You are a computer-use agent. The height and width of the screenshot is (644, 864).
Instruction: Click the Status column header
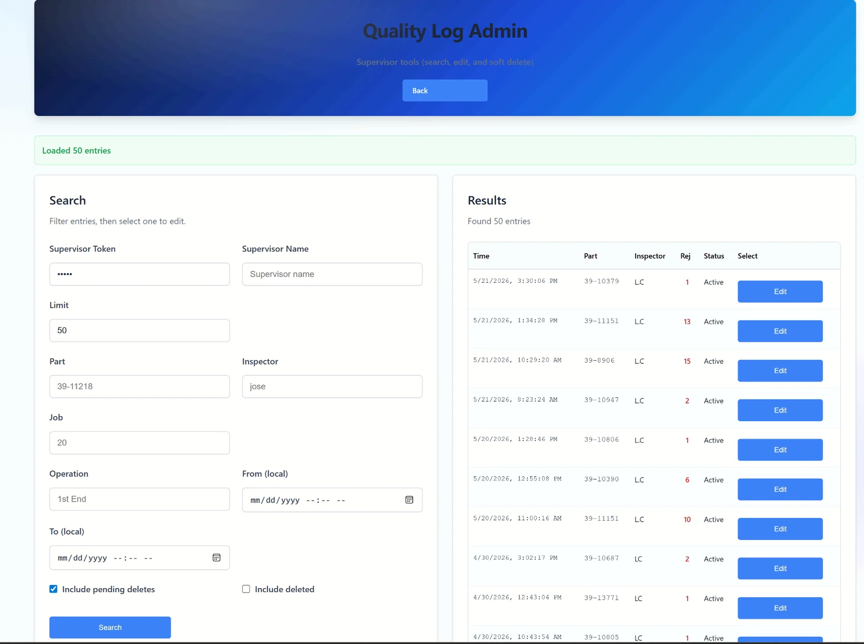point(714,256)
